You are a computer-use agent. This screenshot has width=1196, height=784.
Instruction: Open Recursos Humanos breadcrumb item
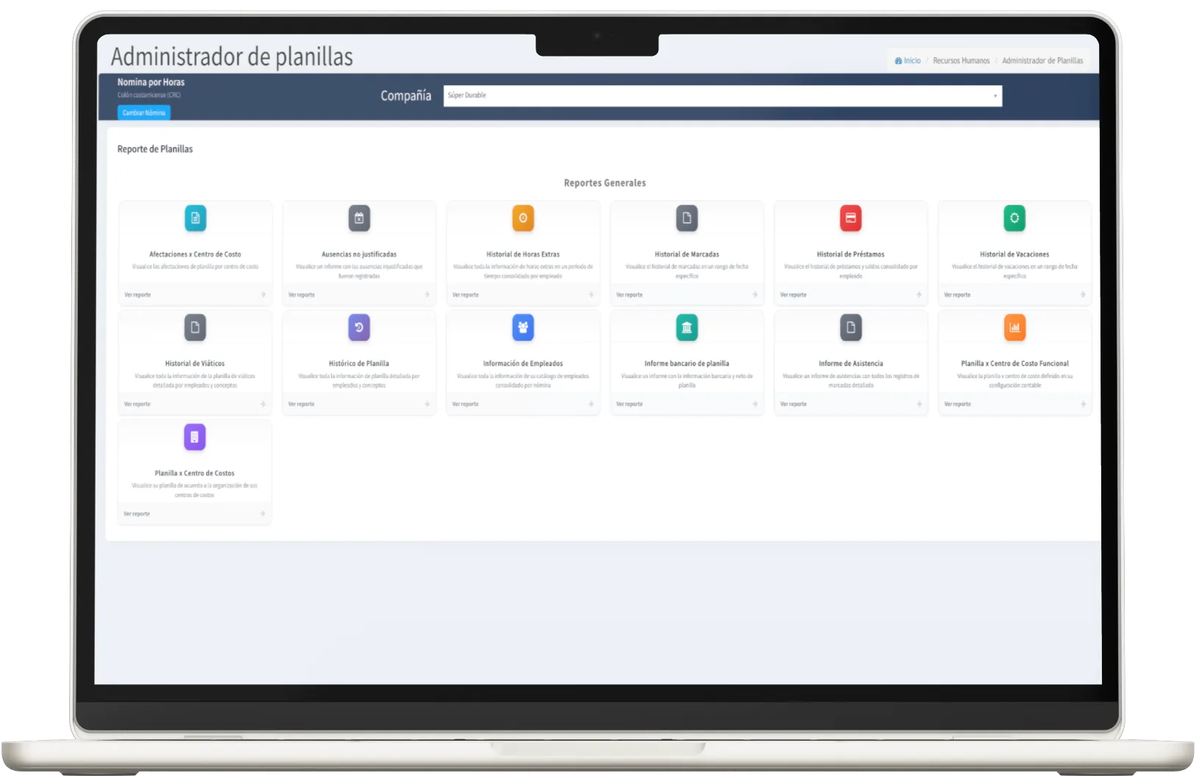coord(961,61)
